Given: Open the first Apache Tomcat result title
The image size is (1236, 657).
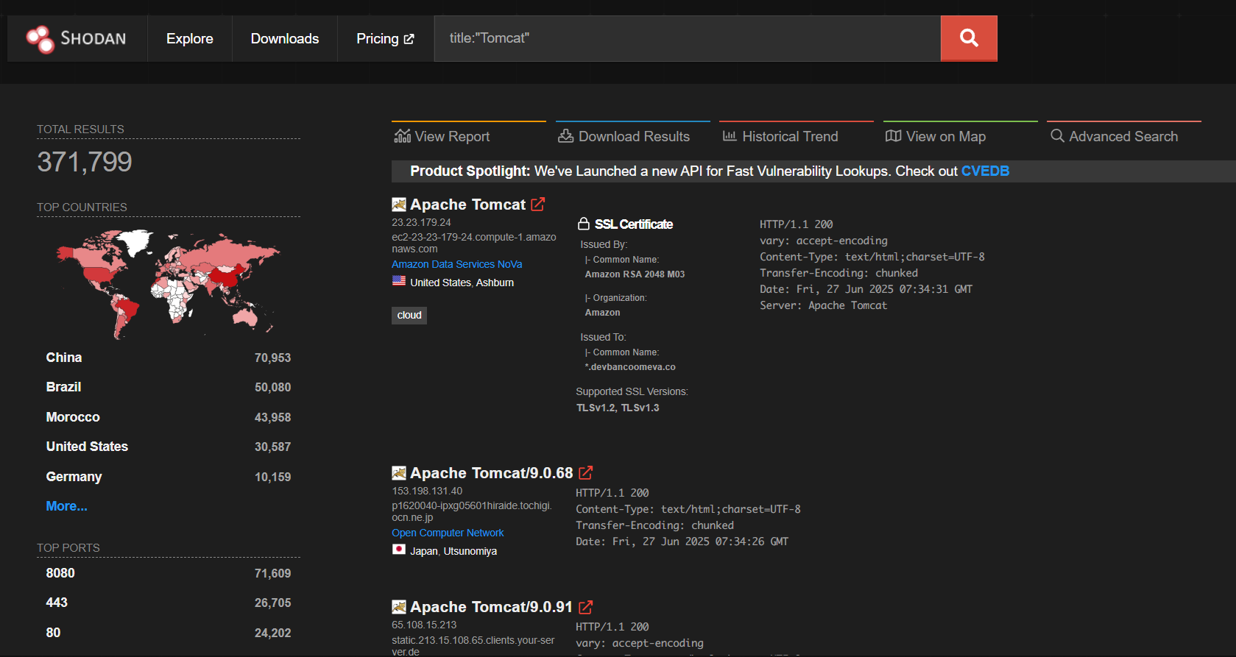Looking at the screenshot, I should pyautogui.click(x=467, y=205).
